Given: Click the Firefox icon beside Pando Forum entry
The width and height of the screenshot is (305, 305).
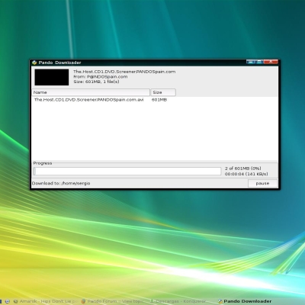Looking at the screenshot, I should point(83,301).
